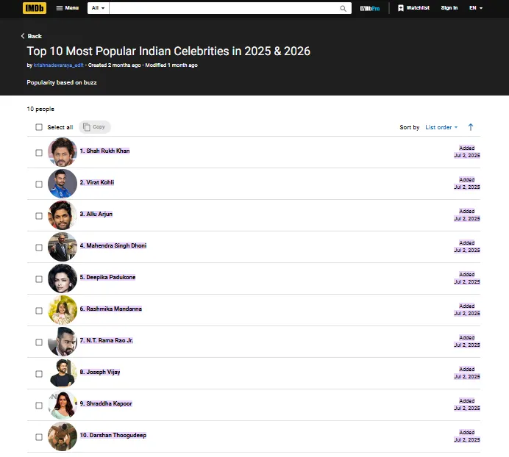Check the box for Mahendra Singh Dhoni
Image resolution: width=509 pixels, height=457 pixels.
point(39,248)
